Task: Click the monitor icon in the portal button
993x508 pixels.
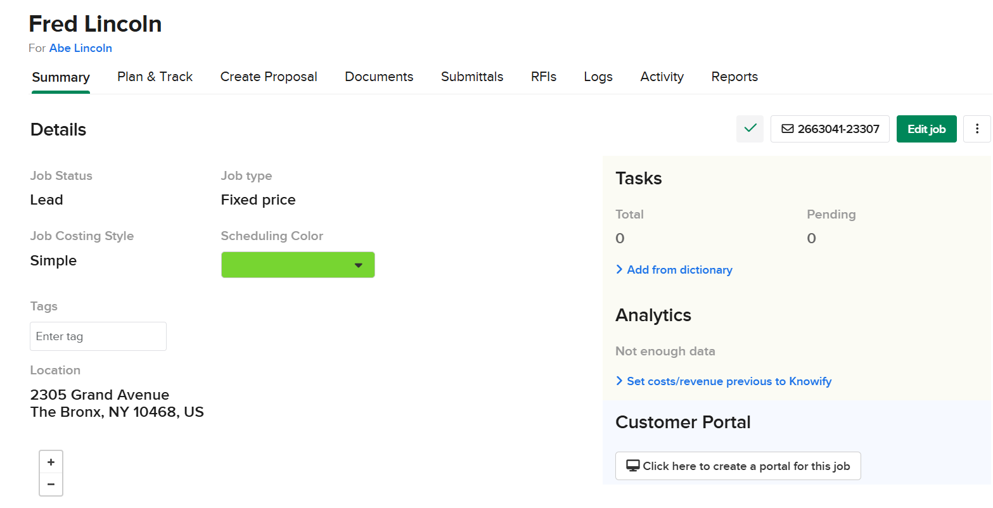Action: [632, 466]
